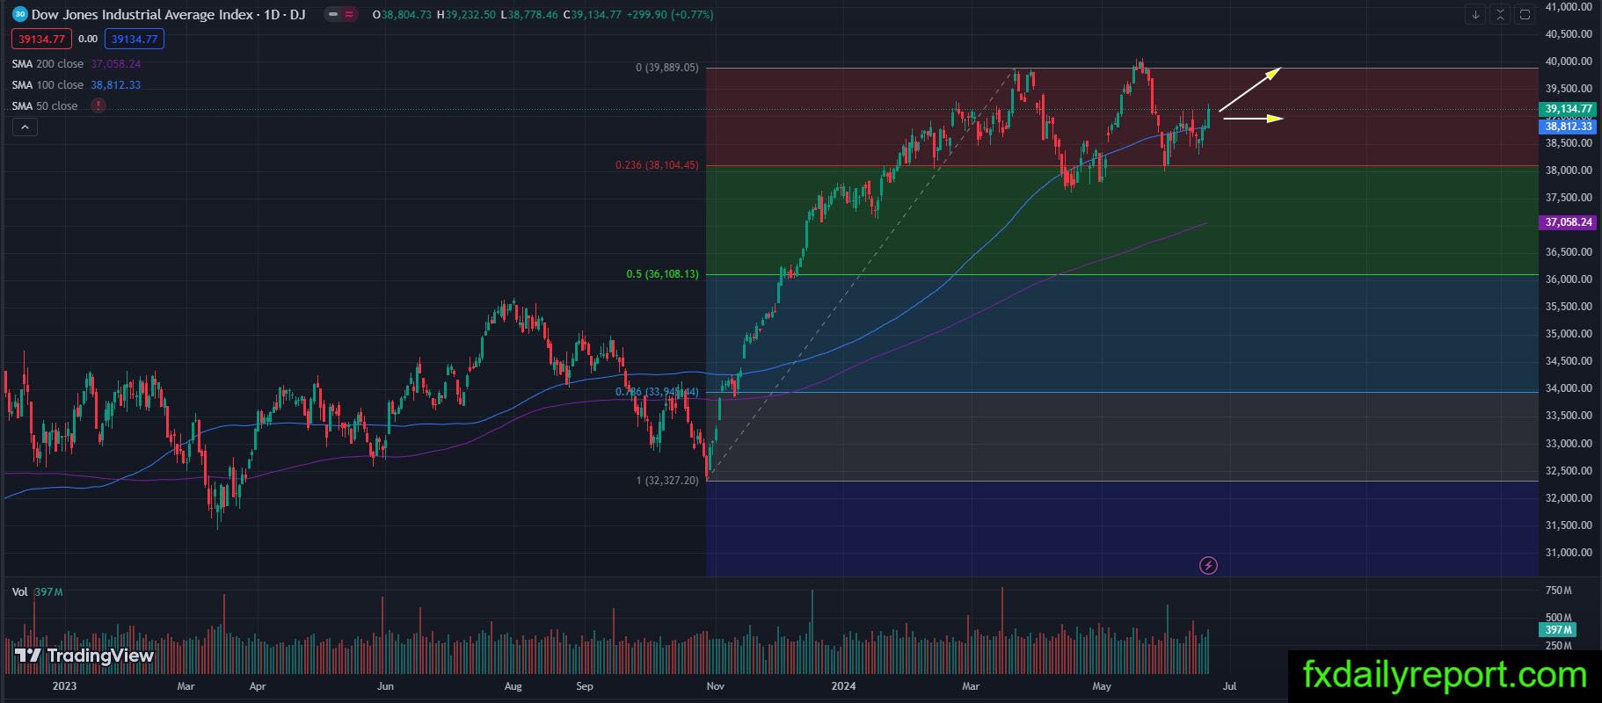The width and height of the screenshot is (1602, 703).
Task: Click the grey dash status pill icon
Action: click(x=332, y=15)
